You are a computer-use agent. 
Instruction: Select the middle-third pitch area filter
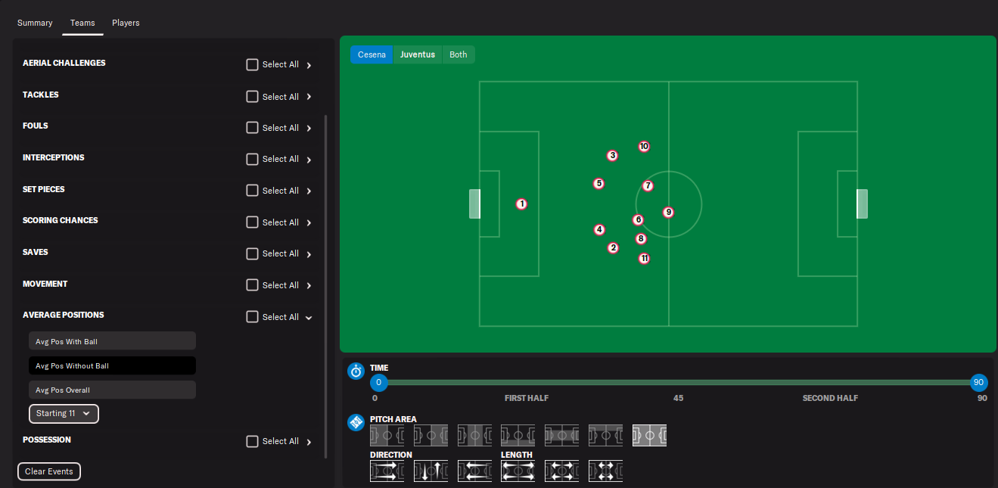(x=474, y=435)
